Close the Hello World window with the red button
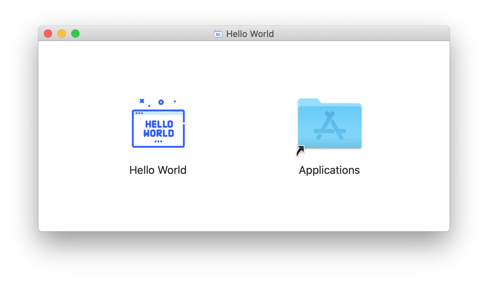 (x=48, y=34)
